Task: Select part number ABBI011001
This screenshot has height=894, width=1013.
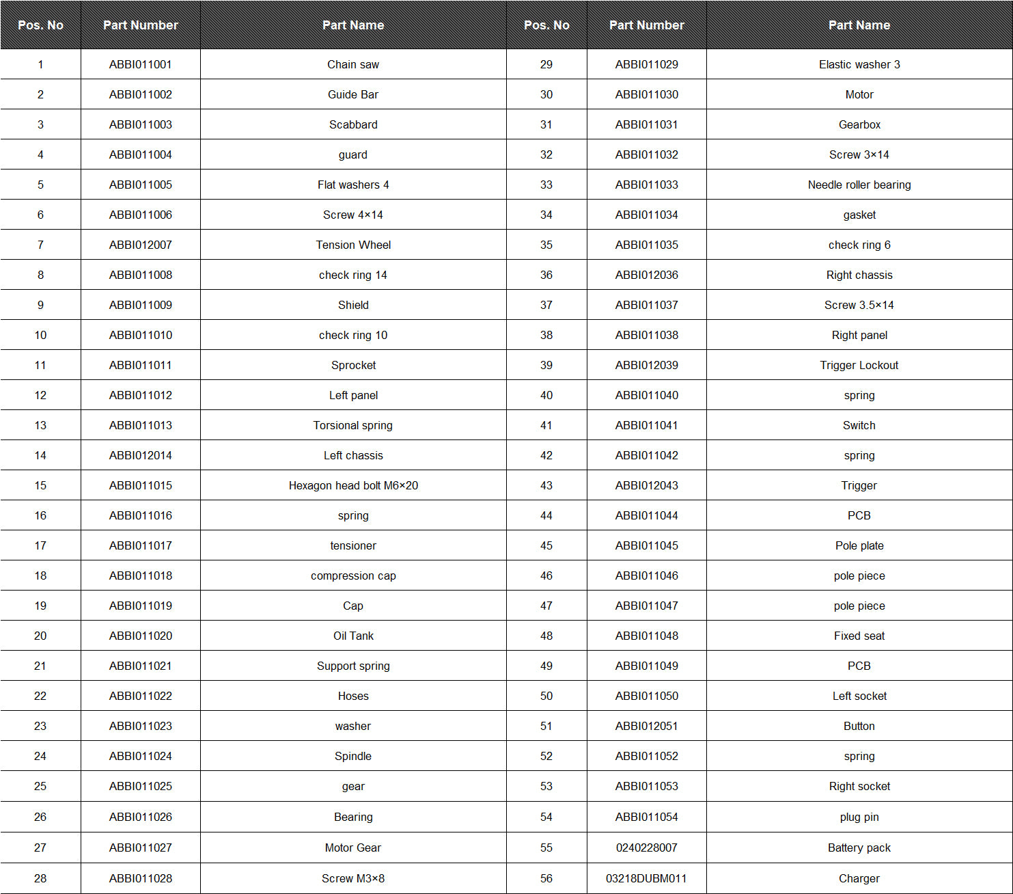Action: click(x=141, y=64)
